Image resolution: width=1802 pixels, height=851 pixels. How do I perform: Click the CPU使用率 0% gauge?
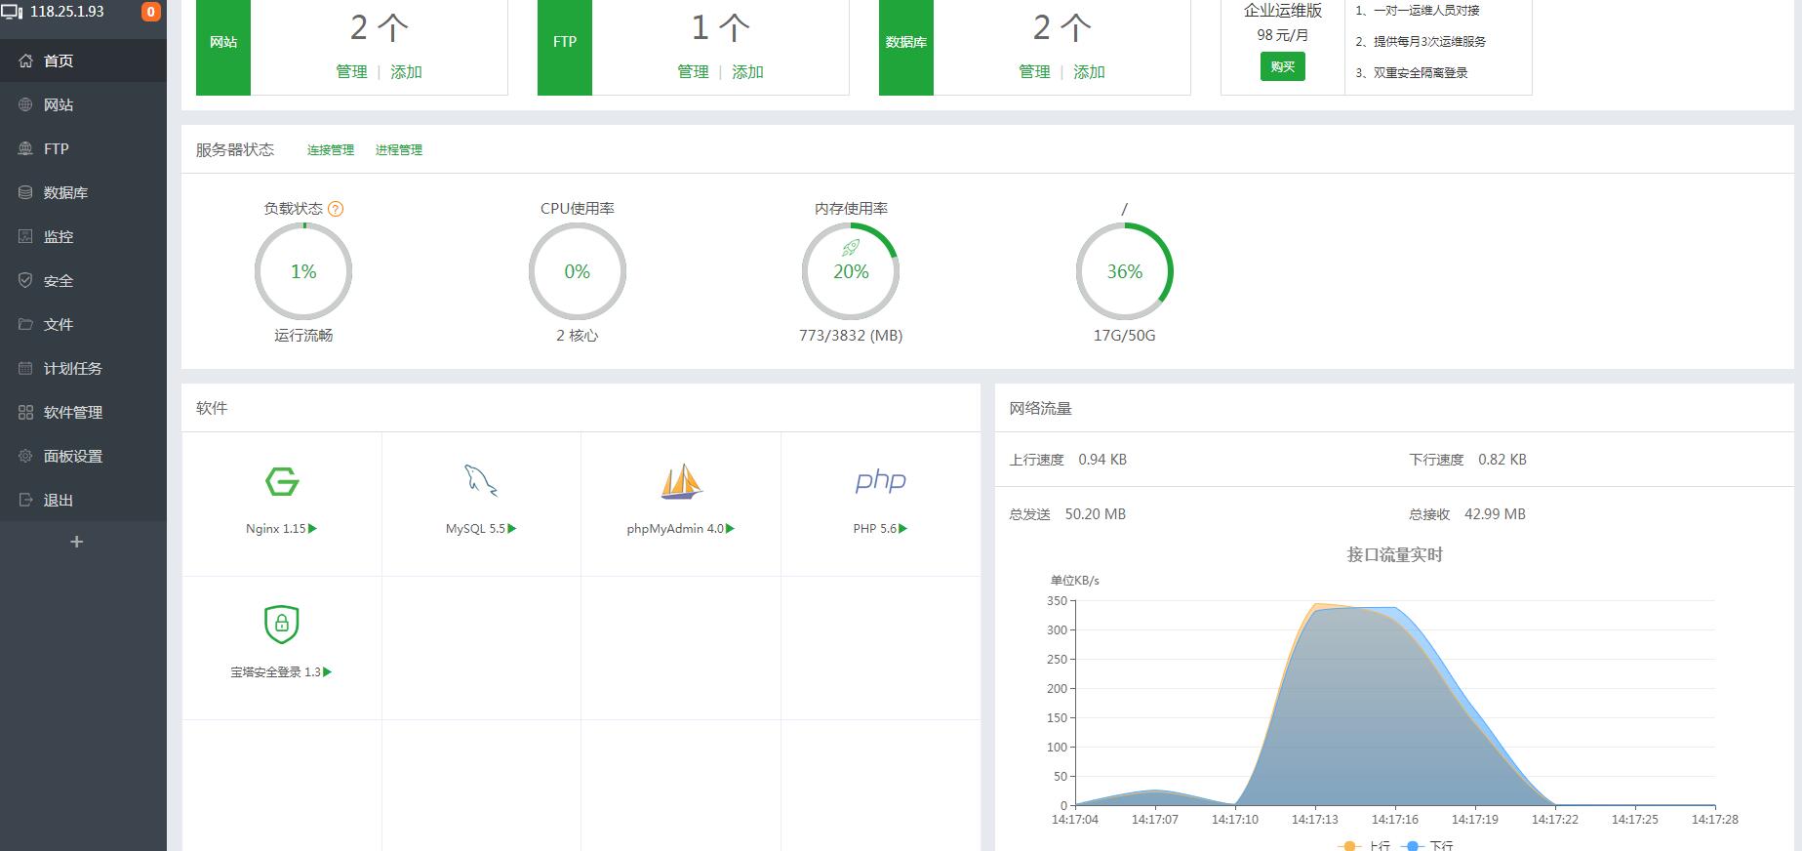click(x=578, y=271)
